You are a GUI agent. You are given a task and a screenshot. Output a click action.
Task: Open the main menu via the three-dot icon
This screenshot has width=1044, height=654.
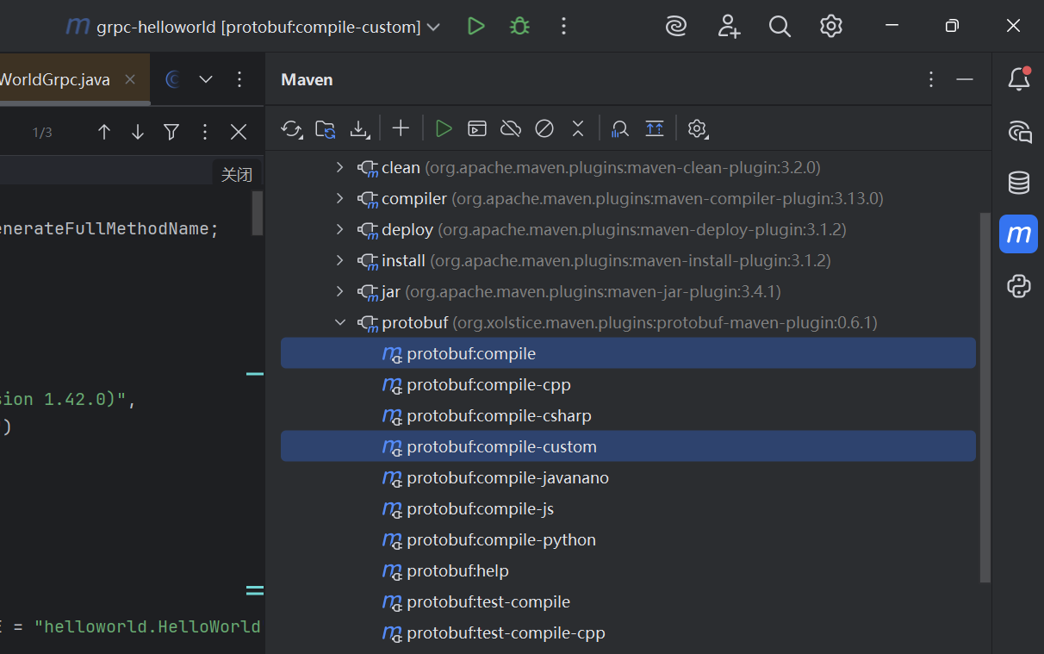click(x=563, y=27)
